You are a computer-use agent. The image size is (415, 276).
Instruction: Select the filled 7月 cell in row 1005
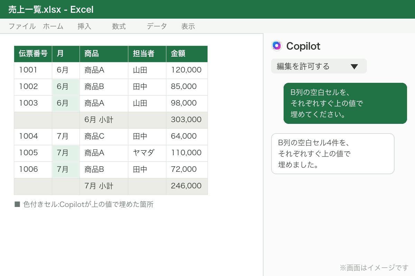(66, 153)
